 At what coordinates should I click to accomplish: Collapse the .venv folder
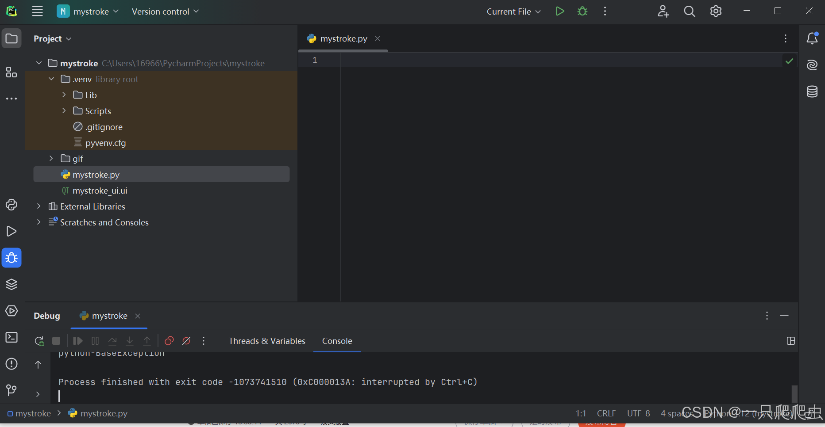(51, 79)
